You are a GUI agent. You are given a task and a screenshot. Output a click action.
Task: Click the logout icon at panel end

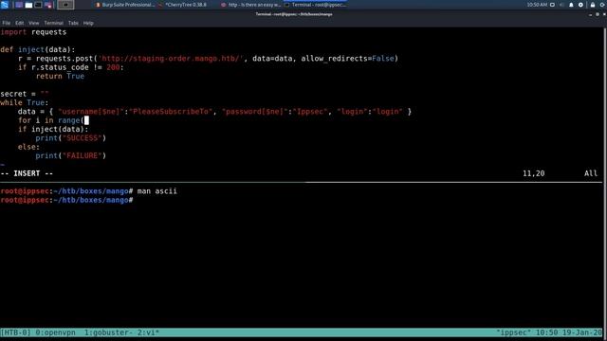(603, 5)
